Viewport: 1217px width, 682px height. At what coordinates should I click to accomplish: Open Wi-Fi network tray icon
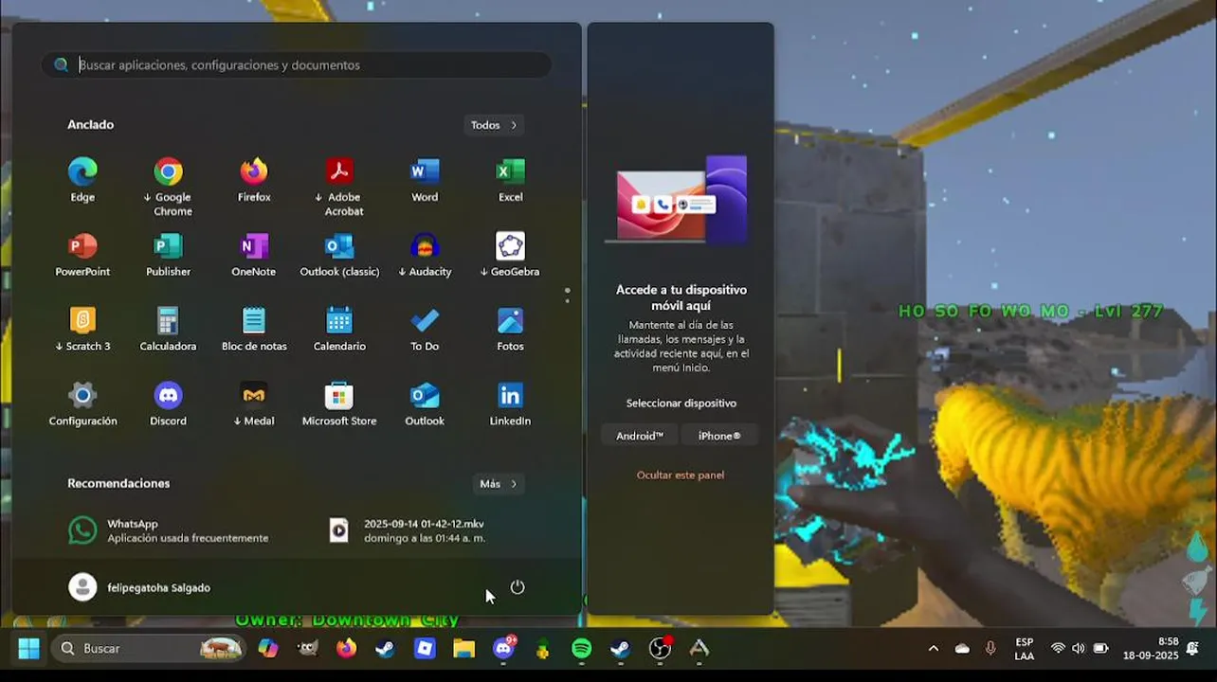pyautogui.click(x=1058, y=649)
